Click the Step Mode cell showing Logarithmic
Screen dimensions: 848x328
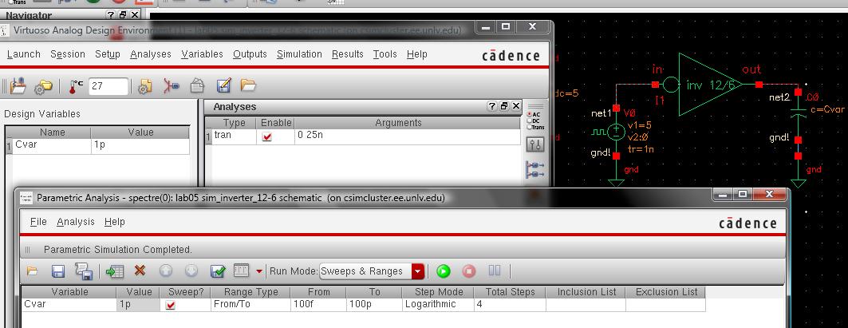[x=439, y=305]
